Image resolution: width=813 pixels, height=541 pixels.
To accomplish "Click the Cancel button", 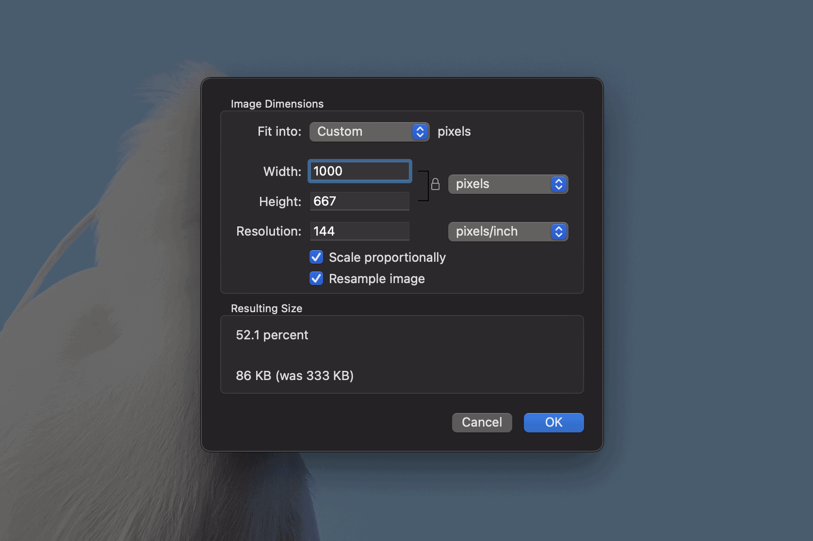I will (x=482, y=422).
